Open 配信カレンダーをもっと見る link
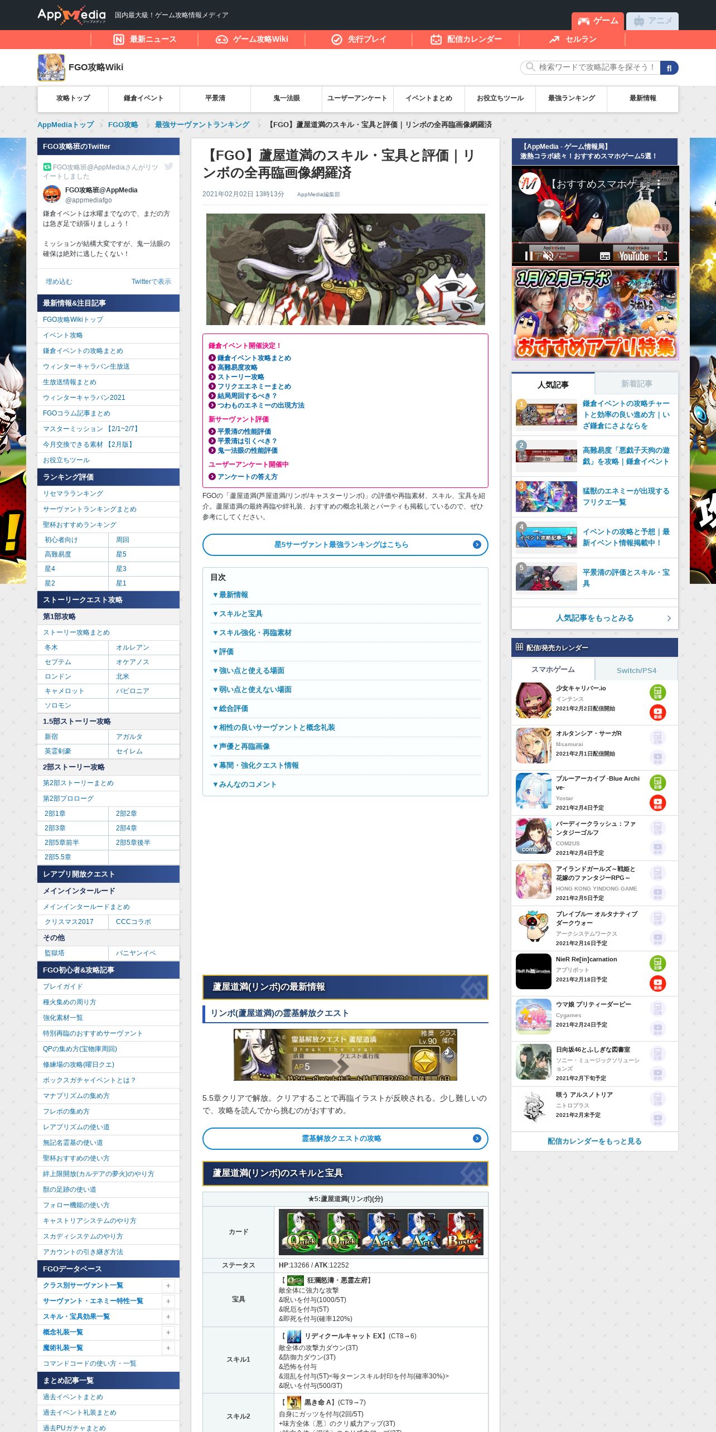Screen dimensions: 716x1432 click(x=594, y=1141)
